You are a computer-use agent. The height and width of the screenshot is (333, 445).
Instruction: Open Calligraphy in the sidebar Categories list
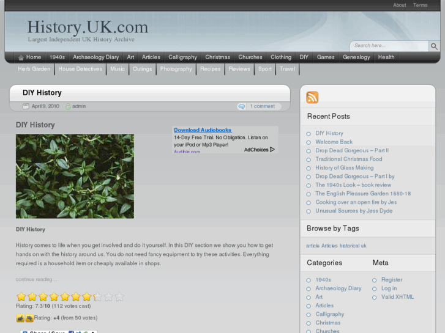[330, 314]
